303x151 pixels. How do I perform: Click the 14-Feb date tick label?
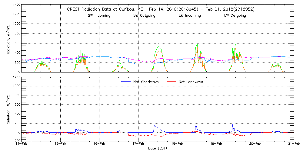[22, 144]
